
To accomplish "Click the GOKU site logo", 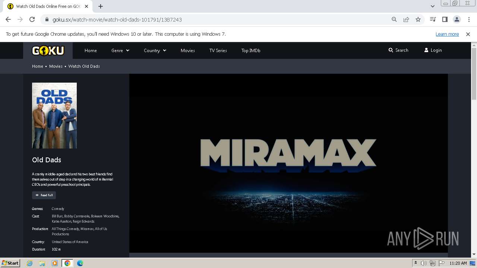I will pyautogui.click(x=48, y=50).
